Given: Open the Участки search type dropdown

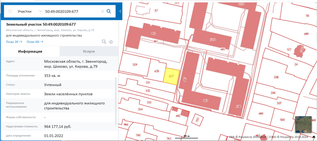Looking at the screenshot, I should (29, 11).
